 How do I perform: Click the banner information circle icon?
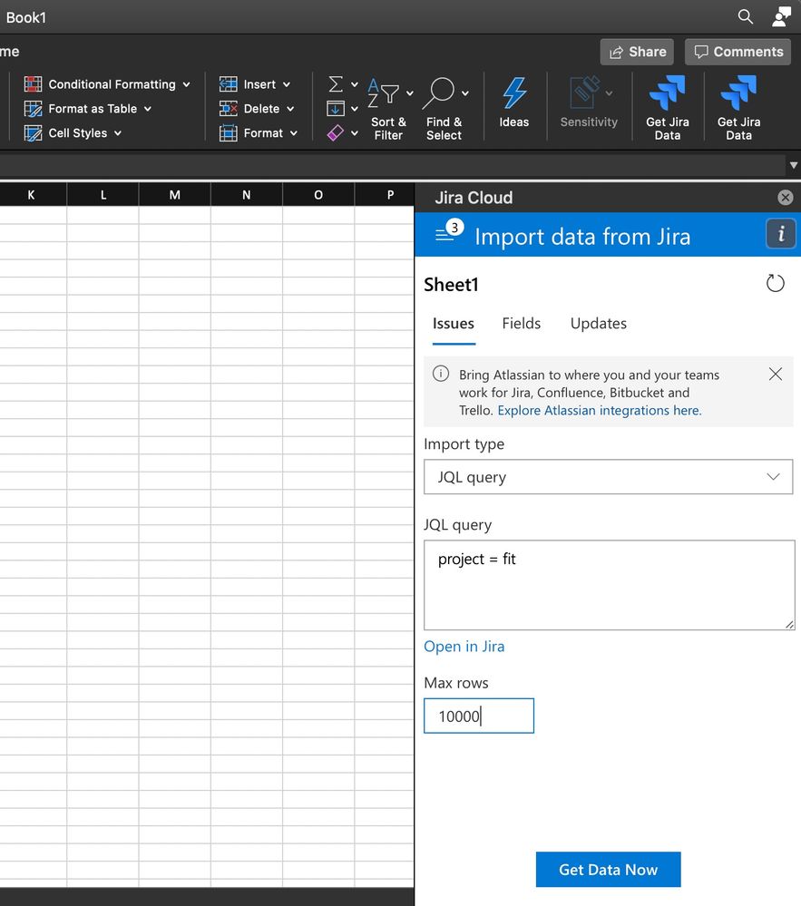pos(440,374)
